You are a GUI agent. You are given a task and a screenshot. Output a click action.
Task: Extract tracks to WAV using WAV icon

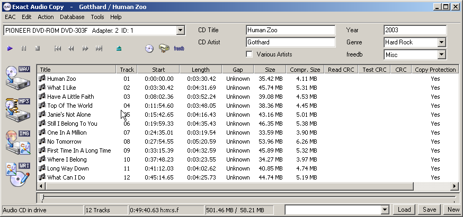[x=18, y=78]
